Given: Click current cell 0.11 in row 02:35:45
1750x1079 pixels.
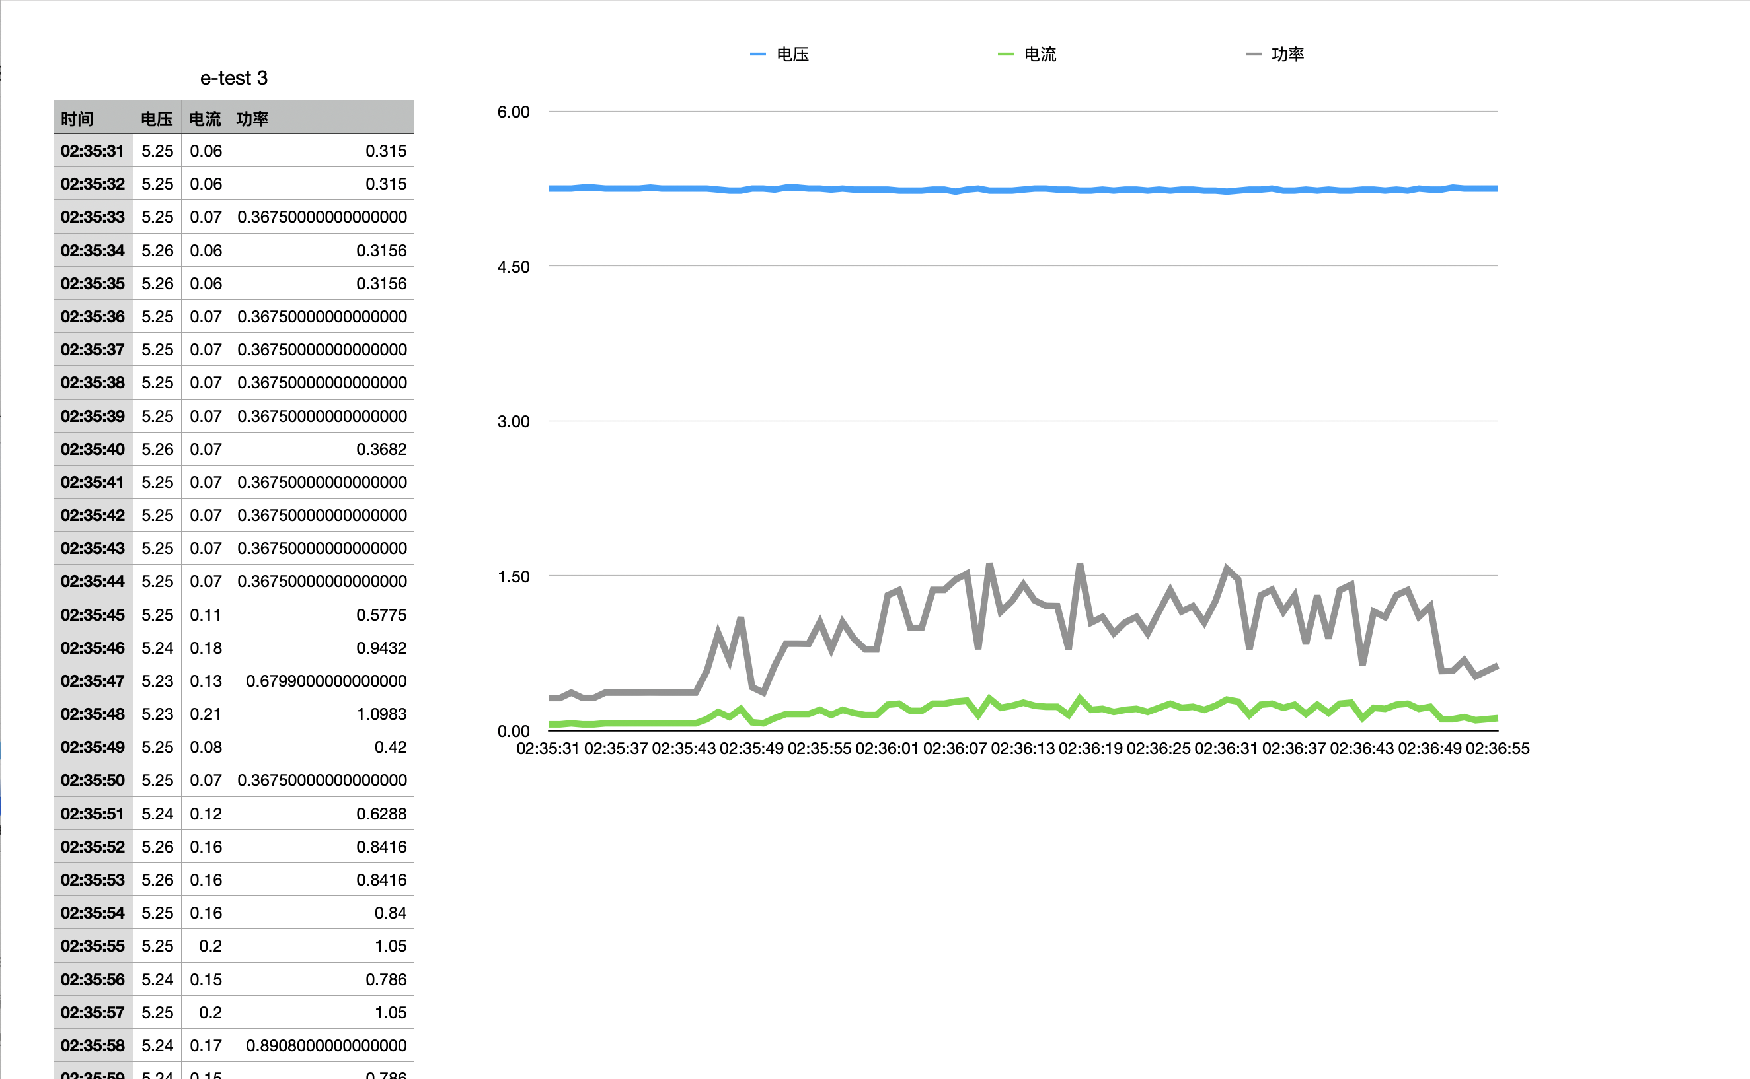Looking at the screenshot, I should [205, 614].
